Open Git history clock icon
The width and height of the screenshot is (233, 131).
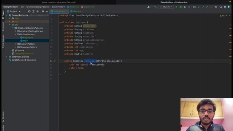[211, 7]
